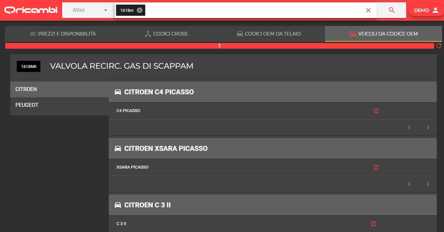Switch to Codici OEM da Telaio tab

(269, 34)
